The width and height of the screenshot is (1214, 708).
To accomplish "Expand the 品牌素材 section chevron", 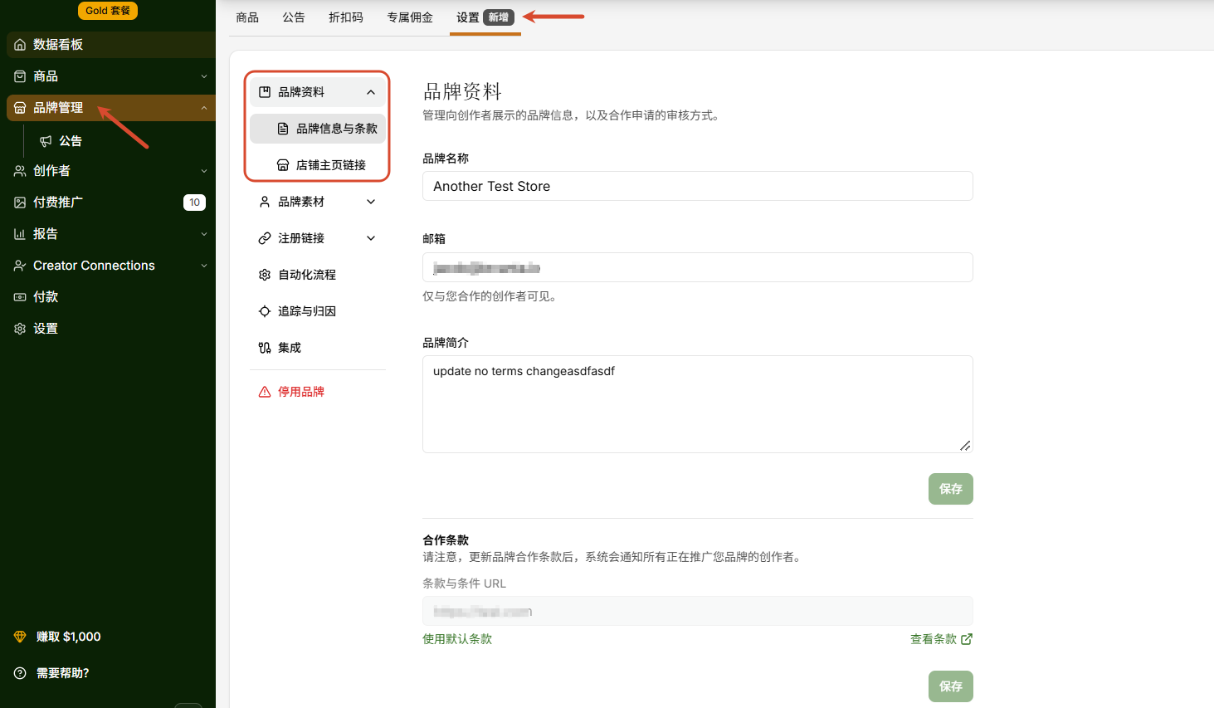I will tap(371, 202).
